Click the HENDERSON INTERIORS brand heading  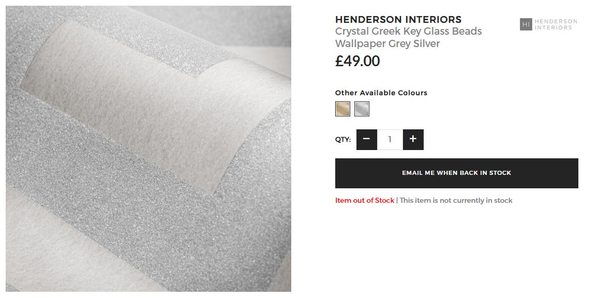pos(398,20)
